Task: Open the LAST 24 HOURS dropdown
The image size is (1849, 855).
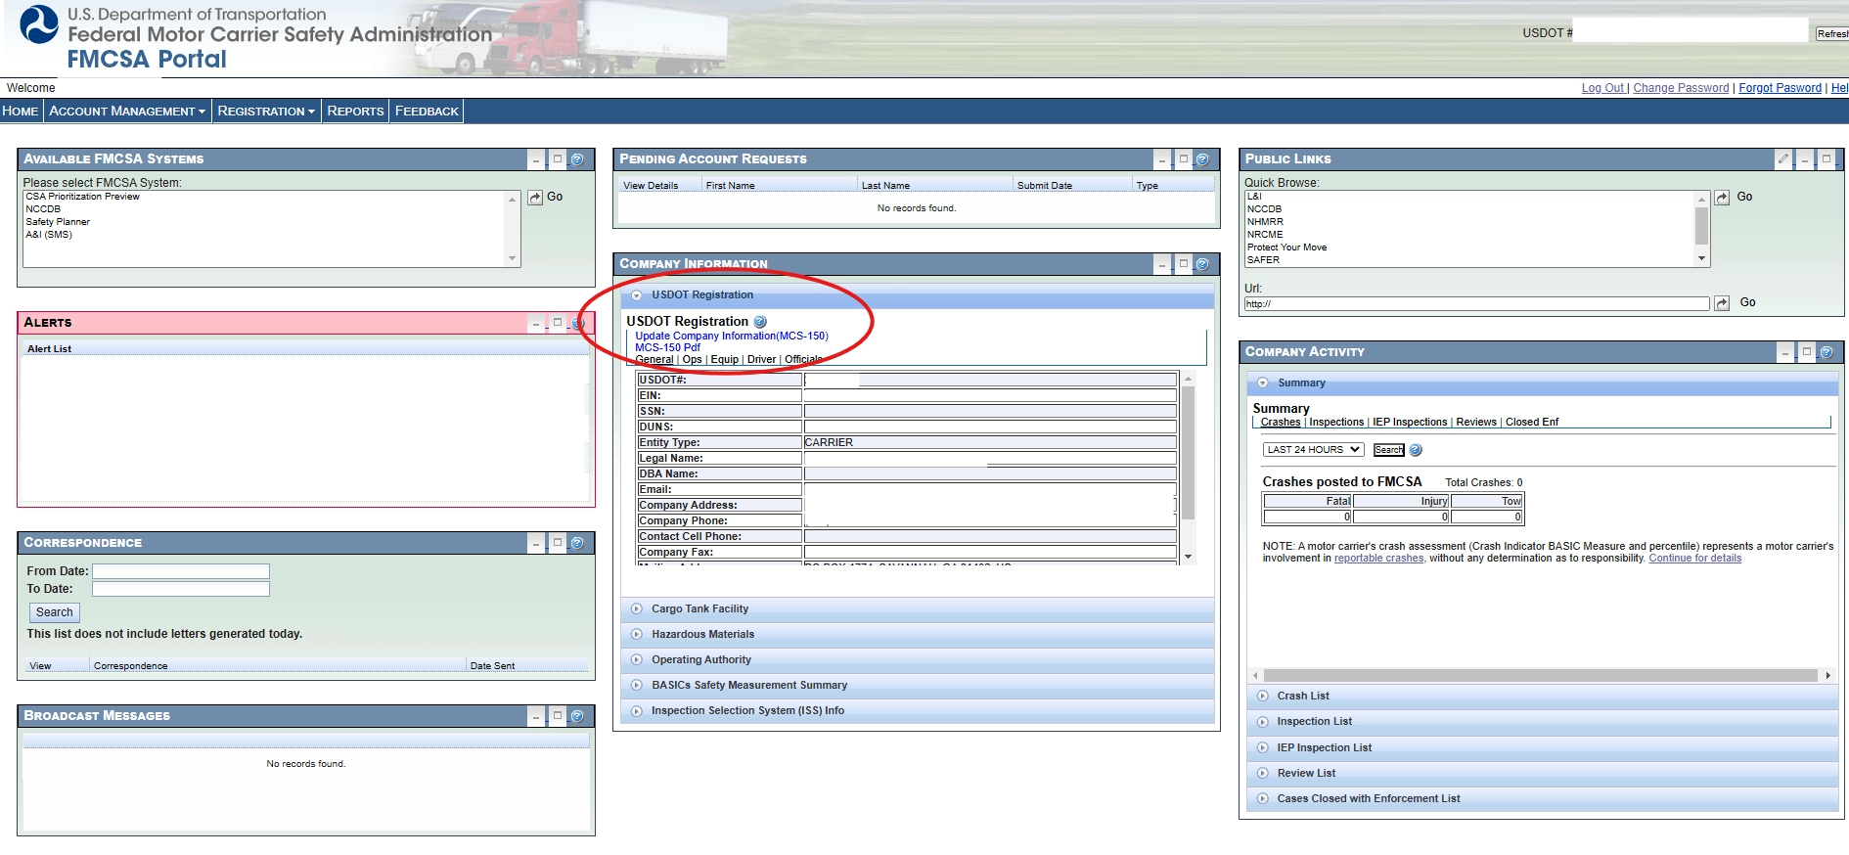Action: [1314, 450]
